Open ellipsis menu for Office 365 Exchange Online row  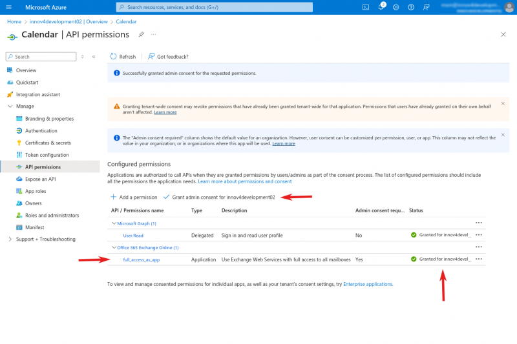pyautogui.click(x=479, y=247)
